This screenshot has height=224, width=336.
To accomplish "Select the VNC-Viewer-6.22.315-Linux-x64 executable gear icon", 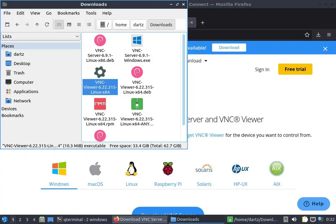I will [100, 72].
